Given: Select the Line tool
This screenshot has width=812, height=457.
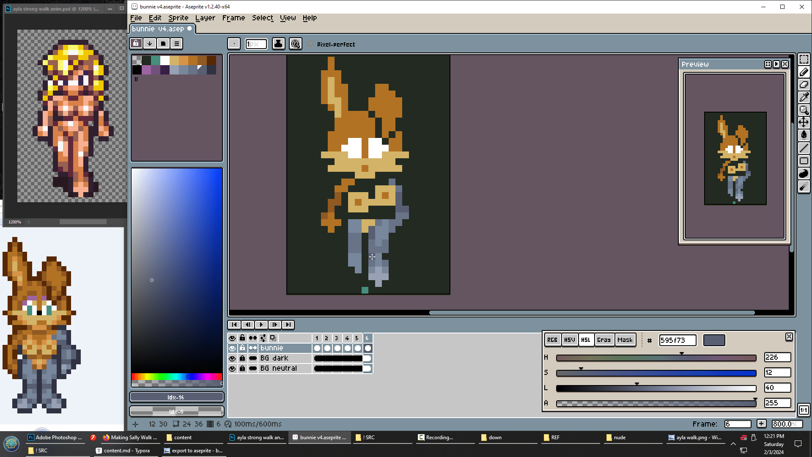Looking at the screenshot, I should pos(804,148).
